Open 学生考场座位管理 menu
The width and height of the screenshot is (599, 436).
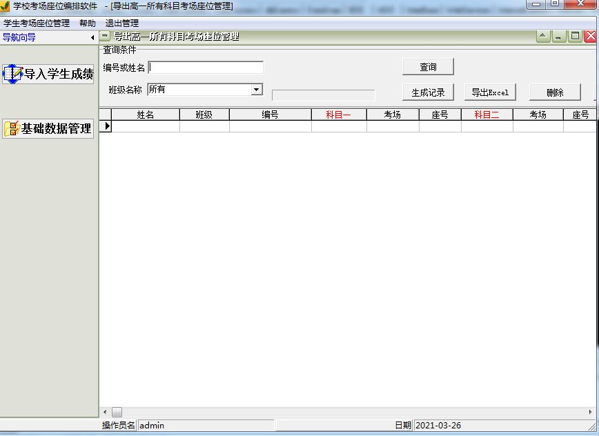37,23
